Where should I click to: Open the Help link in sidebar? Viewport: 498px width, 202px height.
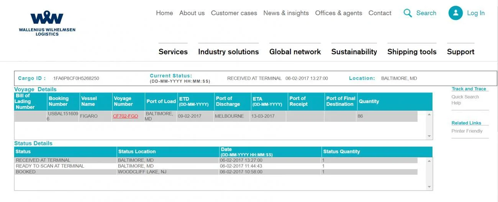pyautogui.click(x=456, y=103)
